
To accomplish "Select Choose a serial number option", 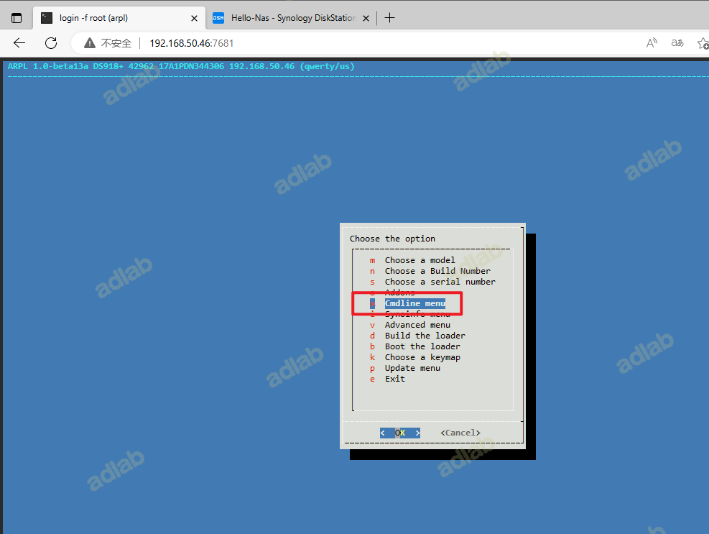I will click(x=440, y=282).
